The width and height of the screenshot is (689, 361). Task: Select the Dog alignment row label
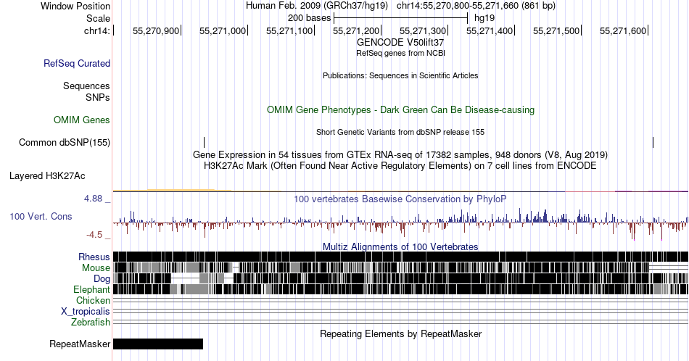tap(102, 278)
